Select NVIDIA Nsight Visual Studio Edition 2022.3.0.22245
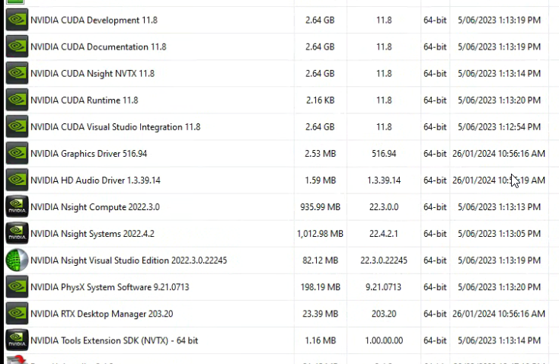The width and height of the screenshot is (559, 364). click(129, 260)
